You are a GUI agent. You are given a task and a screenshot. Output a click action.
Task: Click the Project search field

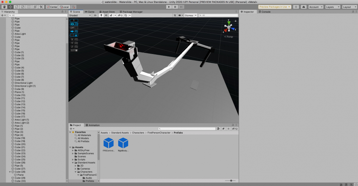point(187,129)
